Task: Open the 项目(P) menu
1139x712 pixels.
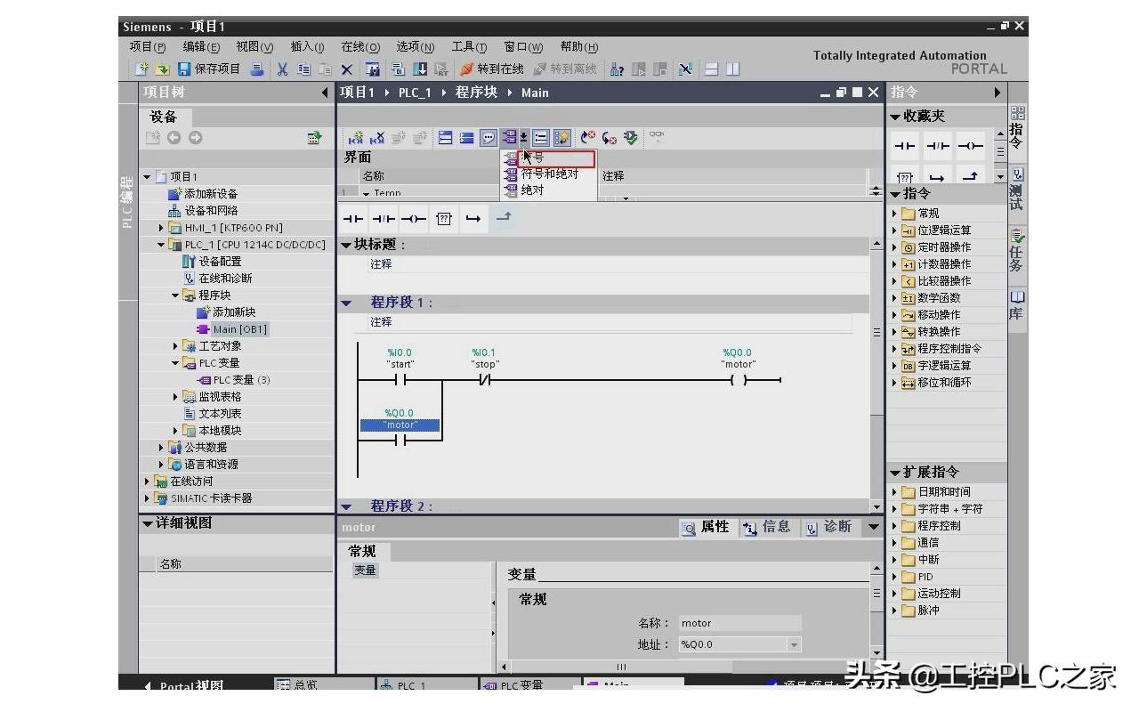Action: [x=148, y=47]
